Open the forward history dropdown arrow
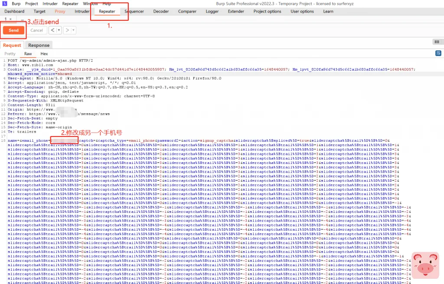444x284 pixels. tap(73, 30)
